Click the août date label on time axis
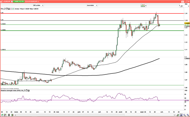The width and height of the screenshot is (190, 117). (x=120, y=112)
